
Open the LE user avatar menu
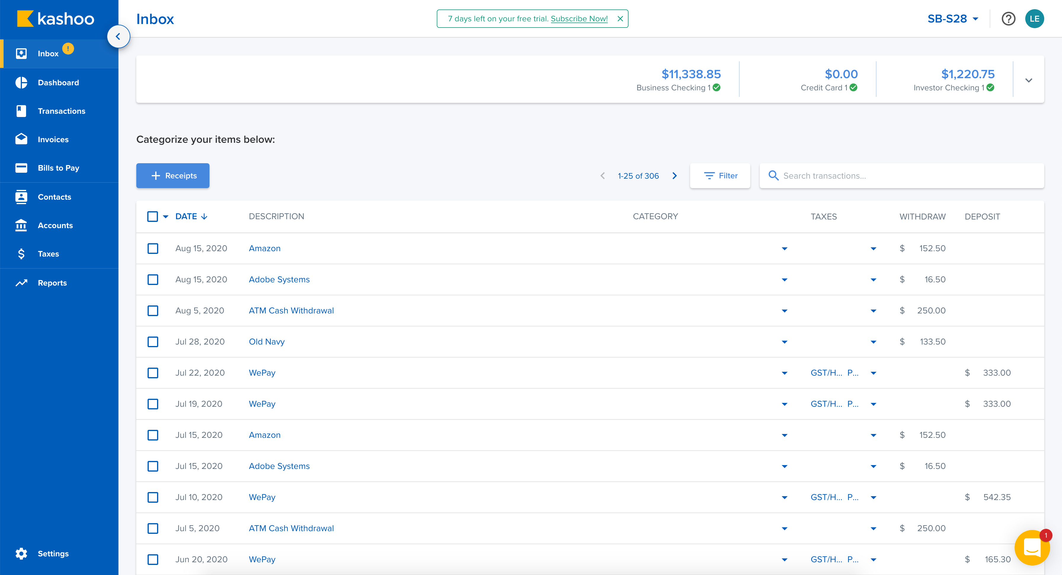pos(1034,19)
